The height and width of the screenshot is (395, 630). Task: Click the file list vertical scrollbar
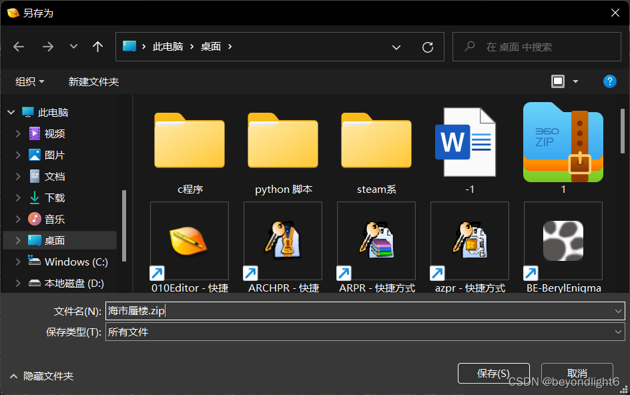point(623,131)
